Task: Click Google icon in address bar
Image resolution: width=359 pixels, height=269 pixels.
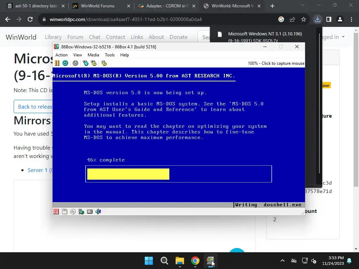Action: coord(281,19)
